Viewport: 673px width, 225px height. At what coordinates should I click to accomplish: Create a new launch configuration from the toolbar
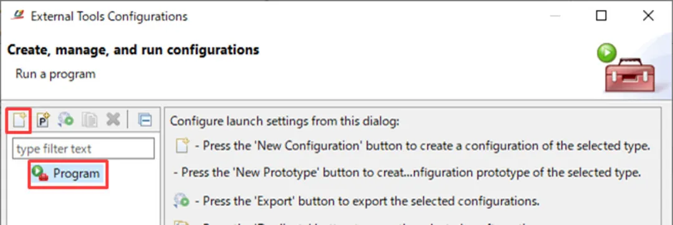18,121
